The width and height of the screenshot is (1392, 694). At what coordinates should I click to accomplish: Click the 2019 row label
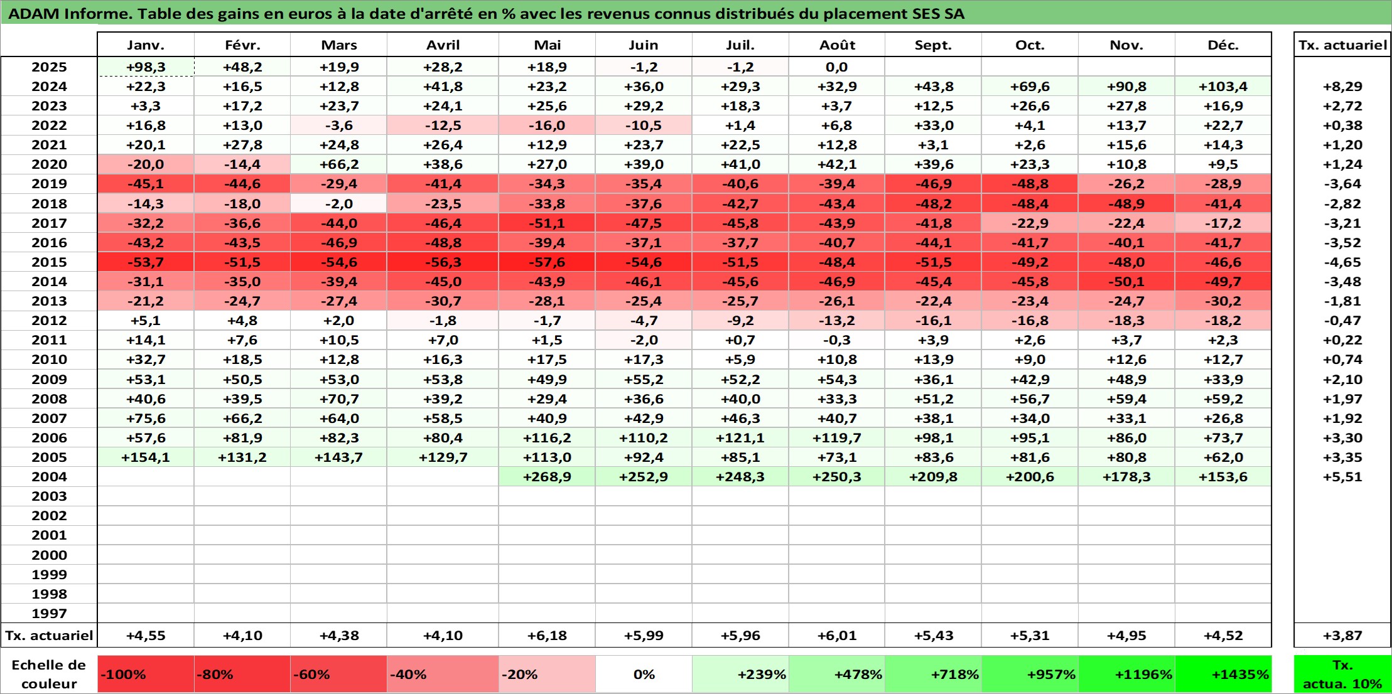click(x=49, y=184)
